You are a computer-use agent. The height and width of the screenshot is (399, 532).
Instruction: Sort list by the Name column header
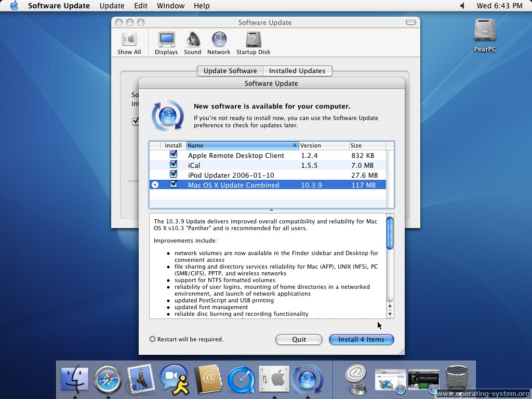click(x=242, y=145)
